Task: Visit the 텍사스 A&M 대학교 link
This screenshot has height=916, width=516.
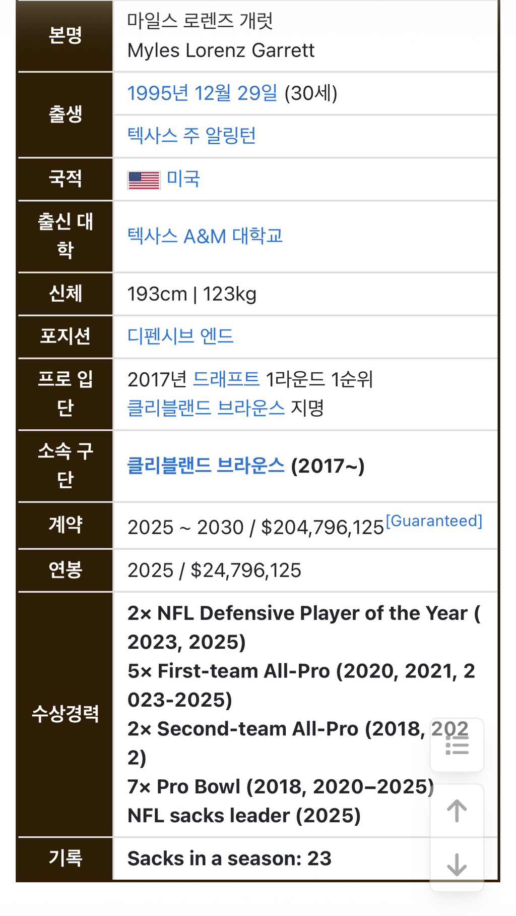Action: tap(205, 236)
